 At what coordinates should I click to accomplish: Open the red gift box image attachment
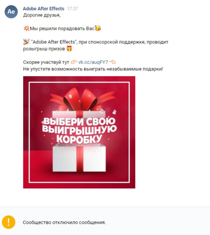pyautogui.click(x=79, y=132)
